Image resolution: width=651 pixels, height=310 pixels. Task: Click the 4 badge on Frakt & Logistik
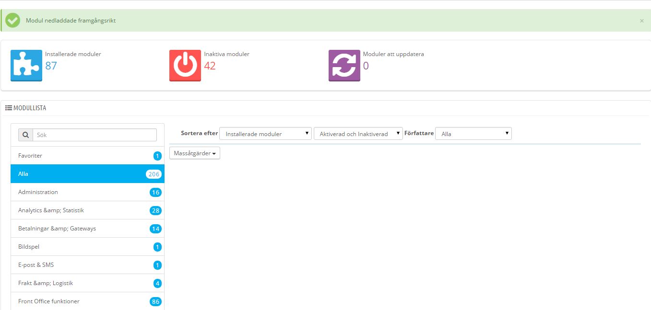157,284
